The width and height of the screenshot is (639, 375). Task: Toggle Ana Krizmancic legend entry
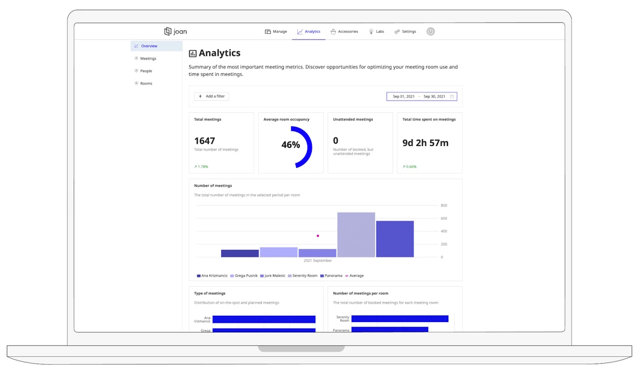pyautogui.click(x=212, y=276)
